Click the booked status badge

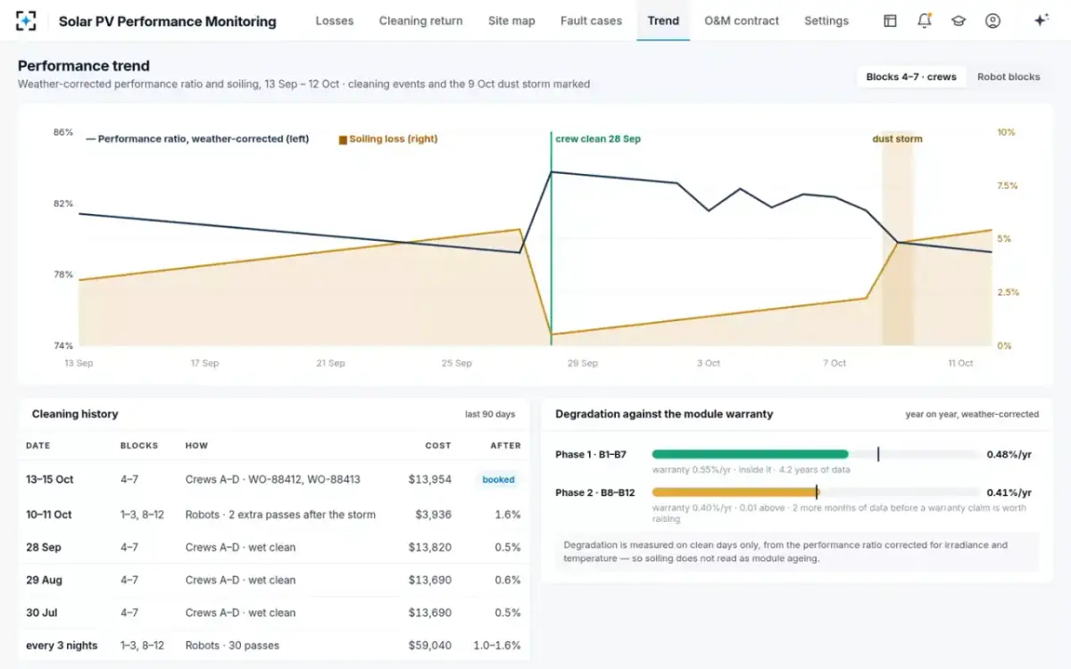[x=498, y=480]
